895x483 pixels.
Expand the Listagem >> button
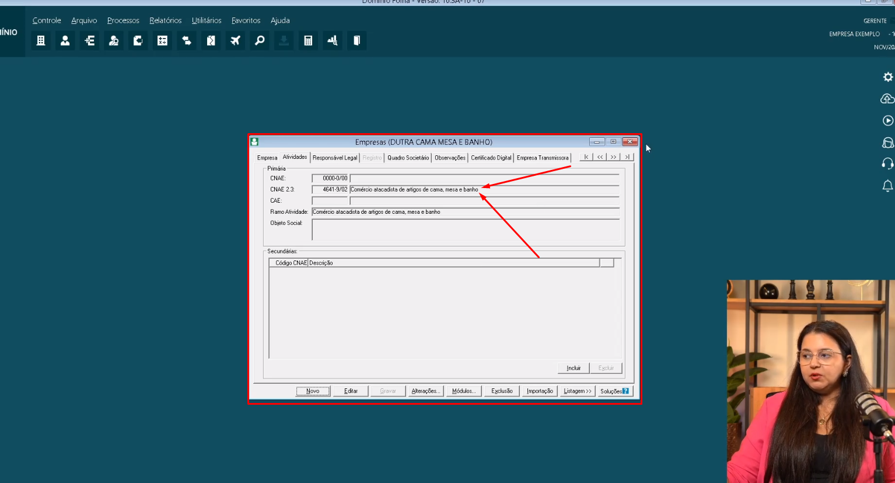coord(578,391)
